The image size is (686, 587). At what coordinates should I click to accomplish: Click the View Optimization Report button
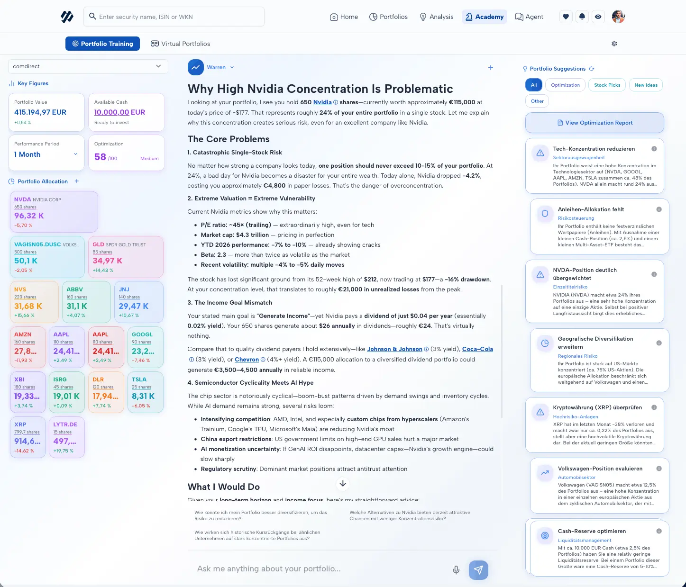tap(595, 123)
